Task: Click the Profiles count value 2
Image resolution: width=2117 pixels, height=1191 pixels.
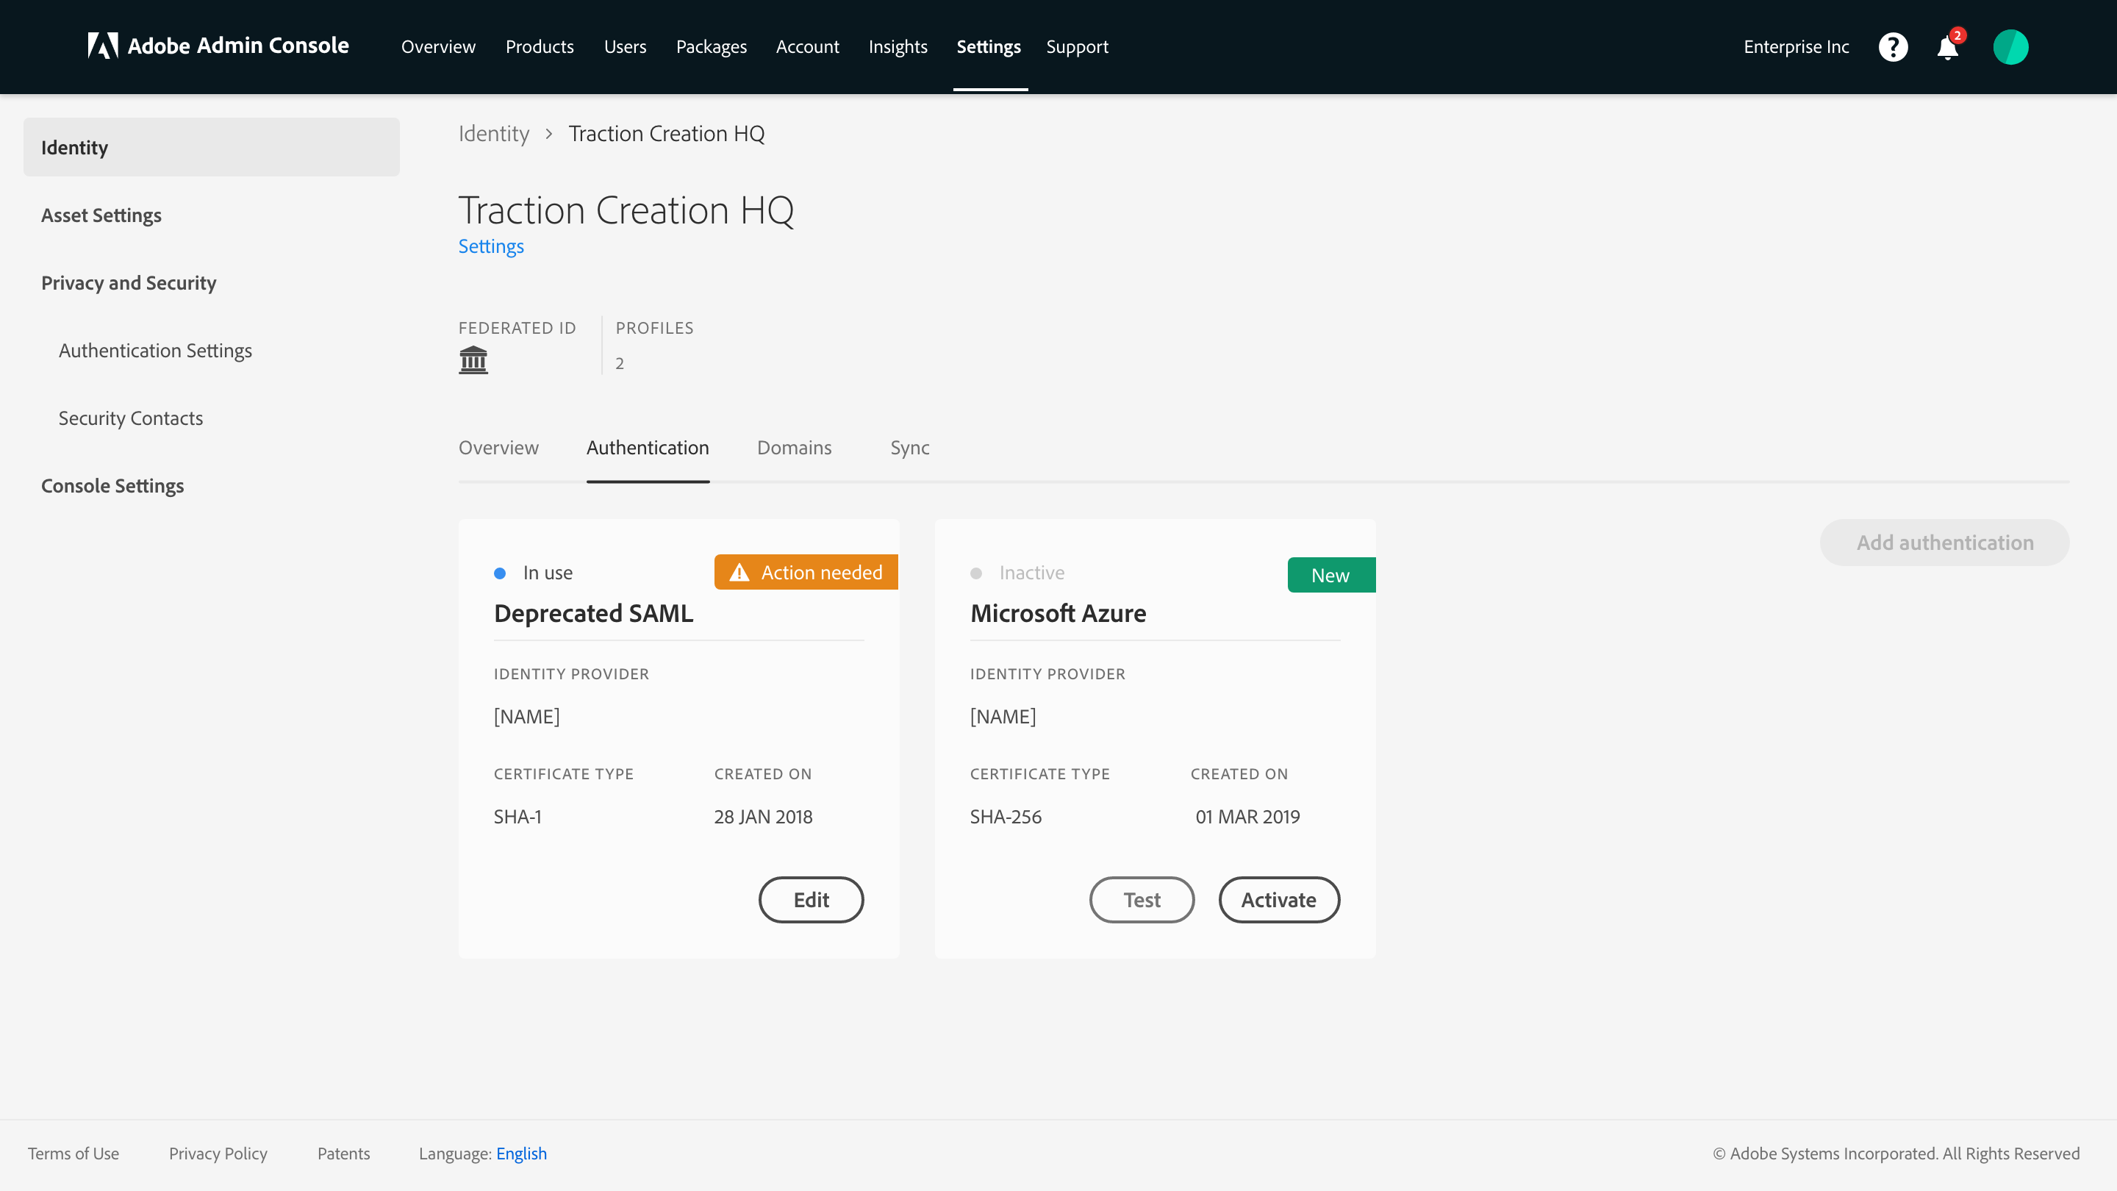Action: (x=620, y=363)
